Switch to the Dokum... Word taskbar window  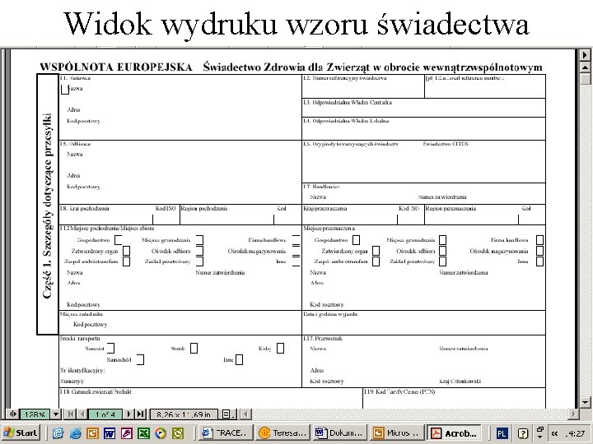click(339, 432)
